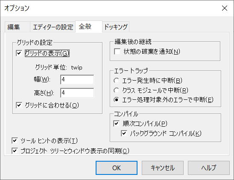Click the グリッドの設定 group label
234x180 pixels.
(35, 43)
